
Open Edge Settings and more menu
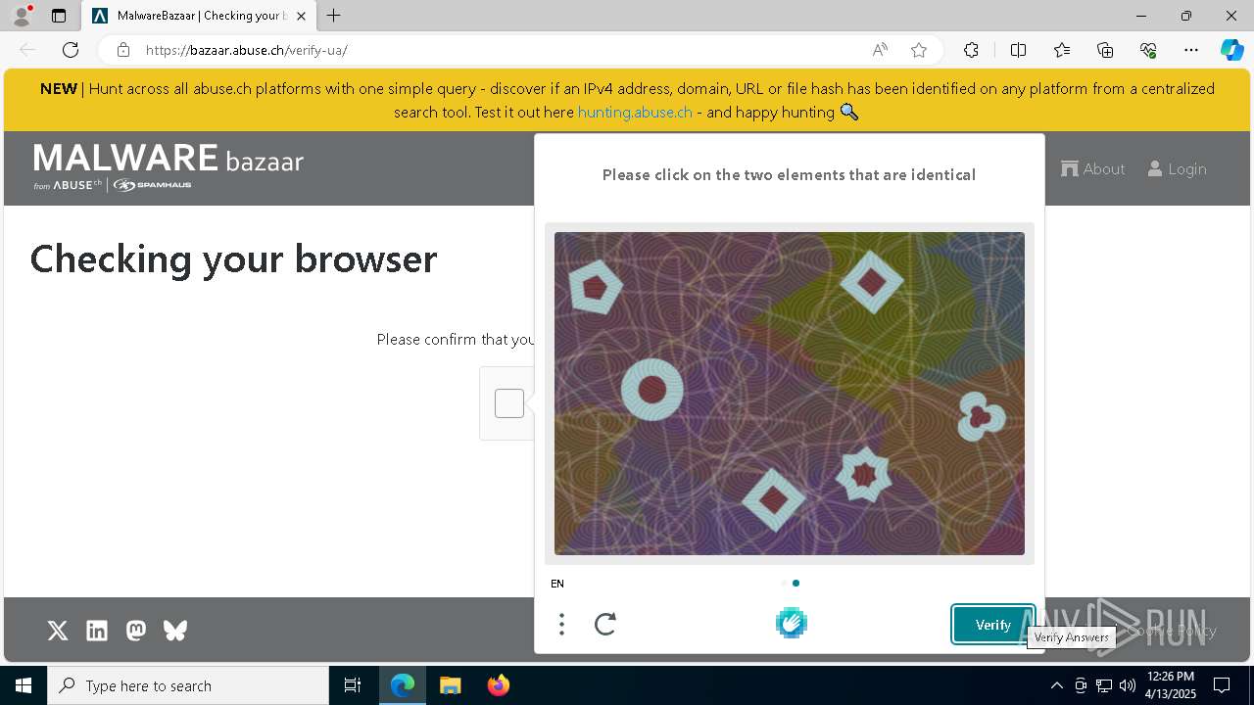click(x=1191, y=50)
